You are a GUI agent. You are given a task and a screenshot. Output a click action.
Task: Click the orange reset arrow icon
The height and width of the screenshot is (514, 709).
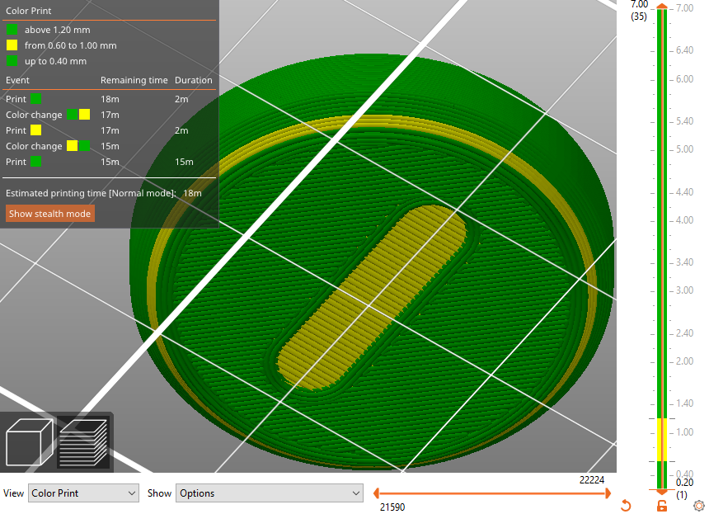coord(626,506)
